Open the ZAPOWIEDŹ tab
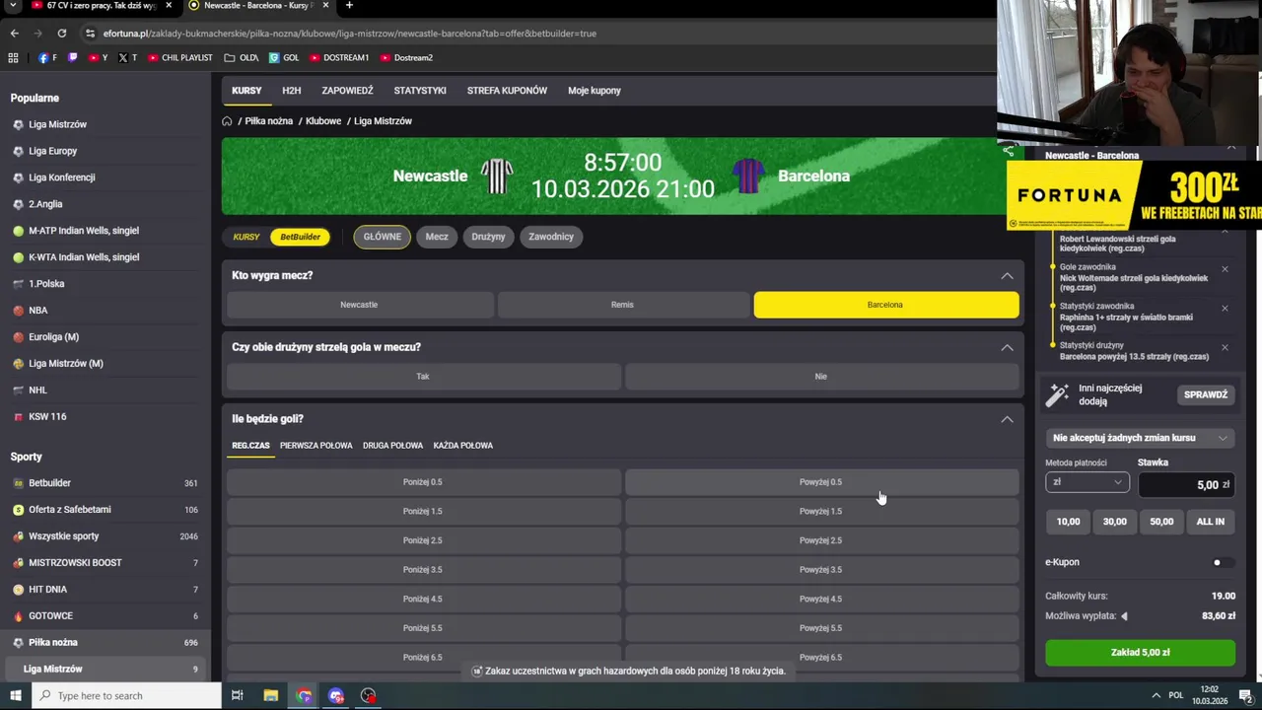Image resolution: width=1262 pixels, height=710 pixels. pyautogui.click(x=347, y=91)
